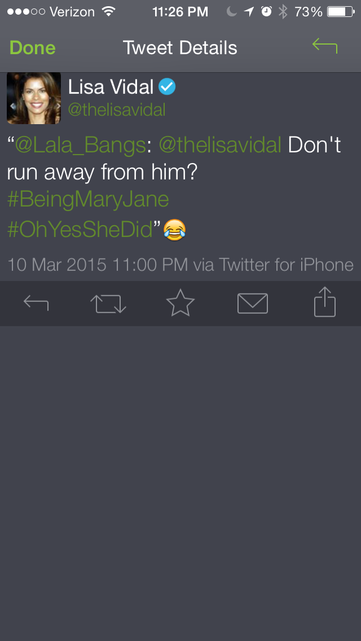Open Lisa Vidal's profile picture
Image resolution: width=361 pixels, height=641 pixels.
34,98
